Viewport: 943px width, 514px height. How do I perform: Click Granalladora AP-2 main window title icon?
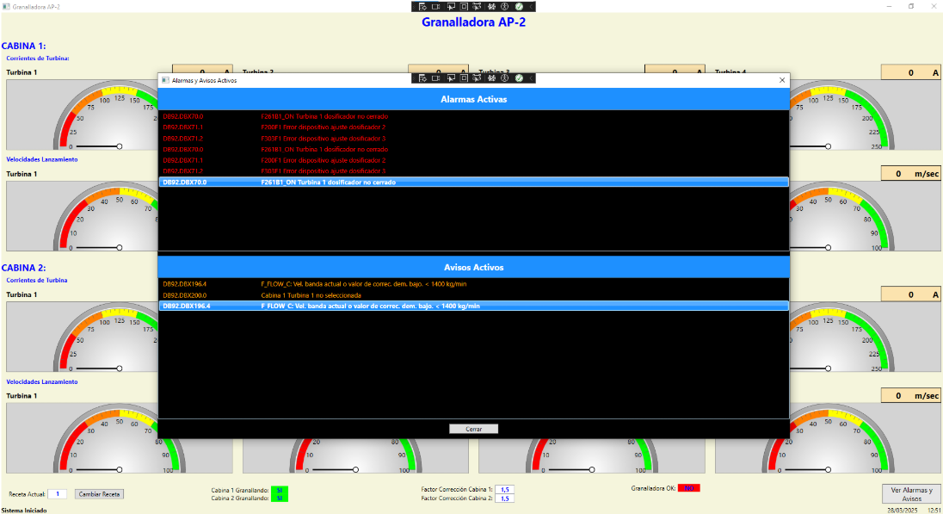click(7, 7)
